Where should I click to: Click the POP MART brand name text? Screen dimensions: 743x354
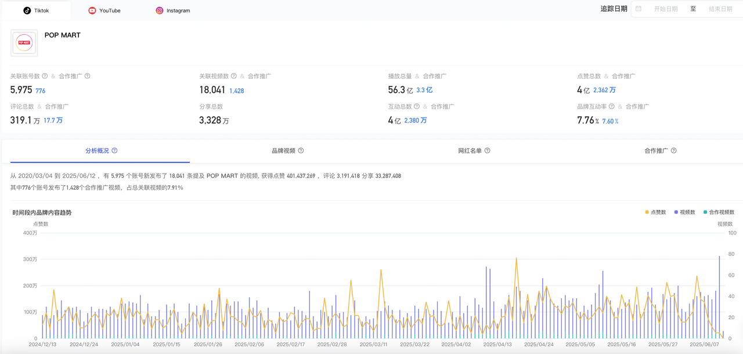pyautogui.click(x=63, y=35)
